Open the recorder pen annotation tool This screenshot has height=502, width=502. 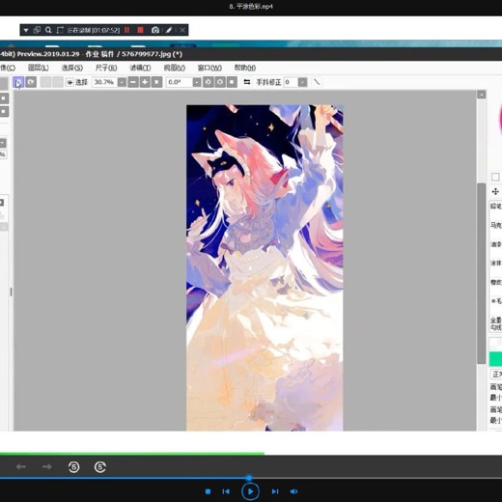pos(169,30)
